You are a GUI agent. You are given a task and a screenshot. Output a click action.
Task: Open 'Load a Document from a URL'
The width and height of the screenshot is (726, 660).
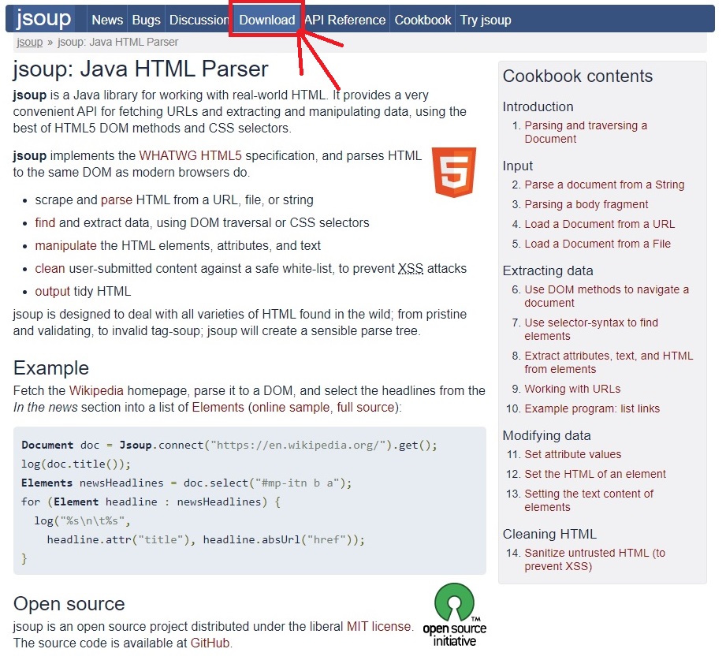(x=600, y=224)
